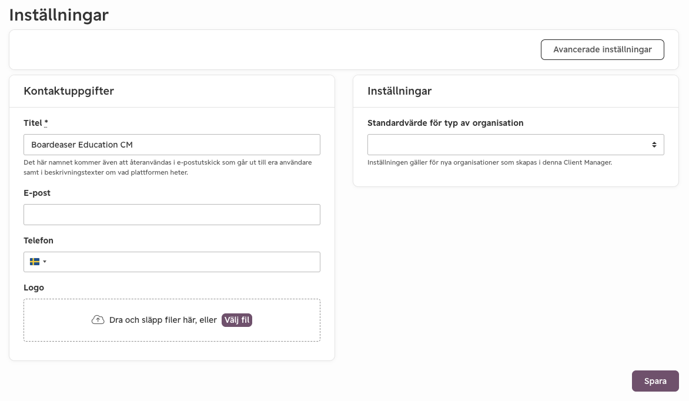Click the Titel label text
Image resolution: width=689 pixels, height=401 pixels.
pyautogui.click(x=33, y=123)
